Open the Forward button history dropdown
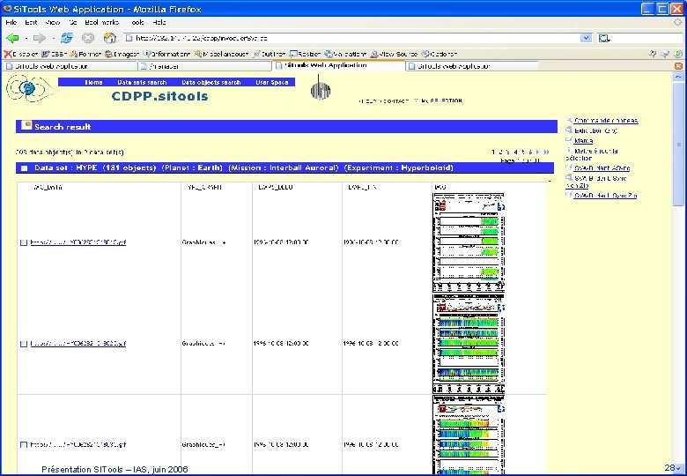This screenshot has height=476, width=687. click(x=53, y=39)
